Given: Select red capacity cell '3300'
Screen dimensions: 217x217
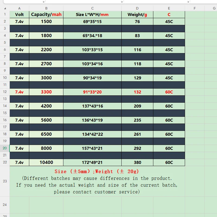Looking at the screenshot, I should pos(46,92).
